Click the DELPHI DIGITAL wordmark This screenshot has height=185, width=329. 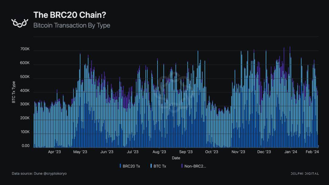point(305,173)
